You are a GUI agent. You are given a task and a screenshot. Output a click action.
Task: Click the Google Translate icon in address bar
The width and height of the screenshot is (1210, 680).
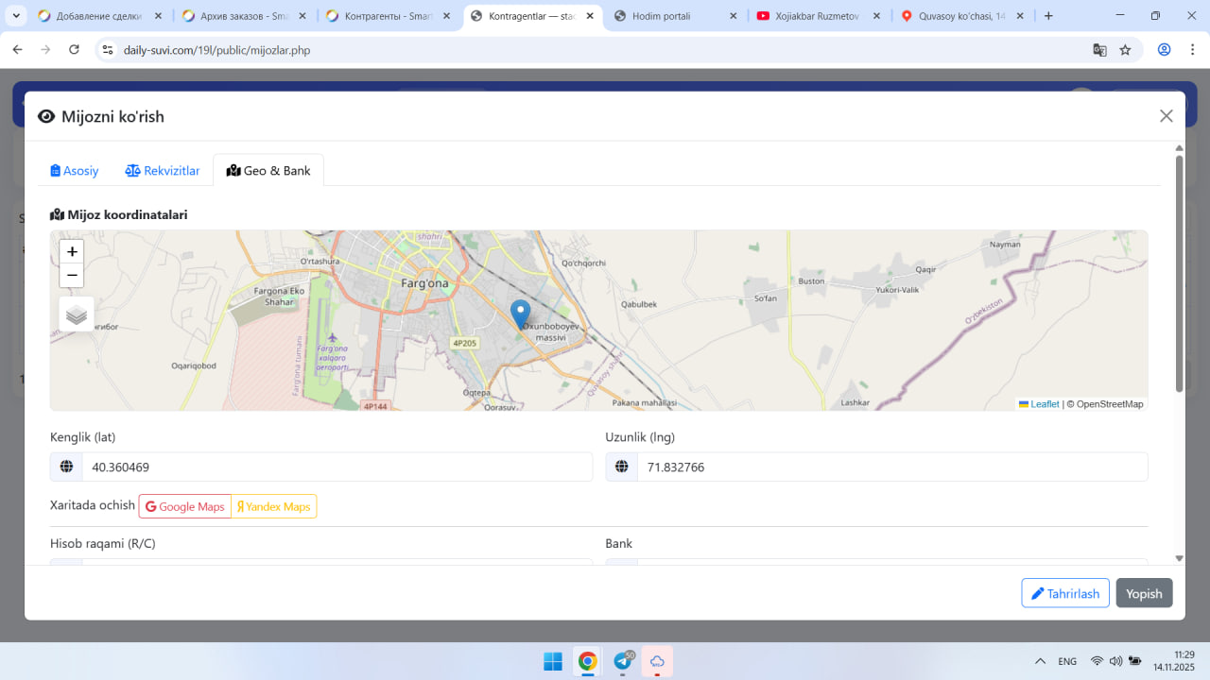coord(1099,50)
